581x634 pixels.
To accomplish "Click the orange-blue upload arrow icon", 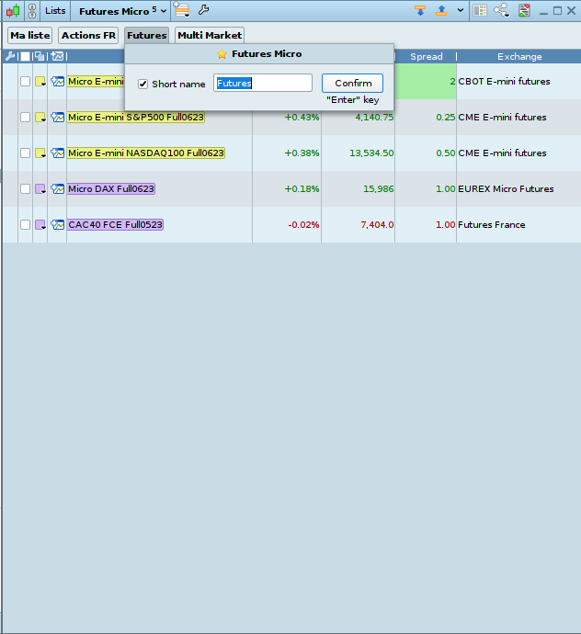I will tap(441, 10).
